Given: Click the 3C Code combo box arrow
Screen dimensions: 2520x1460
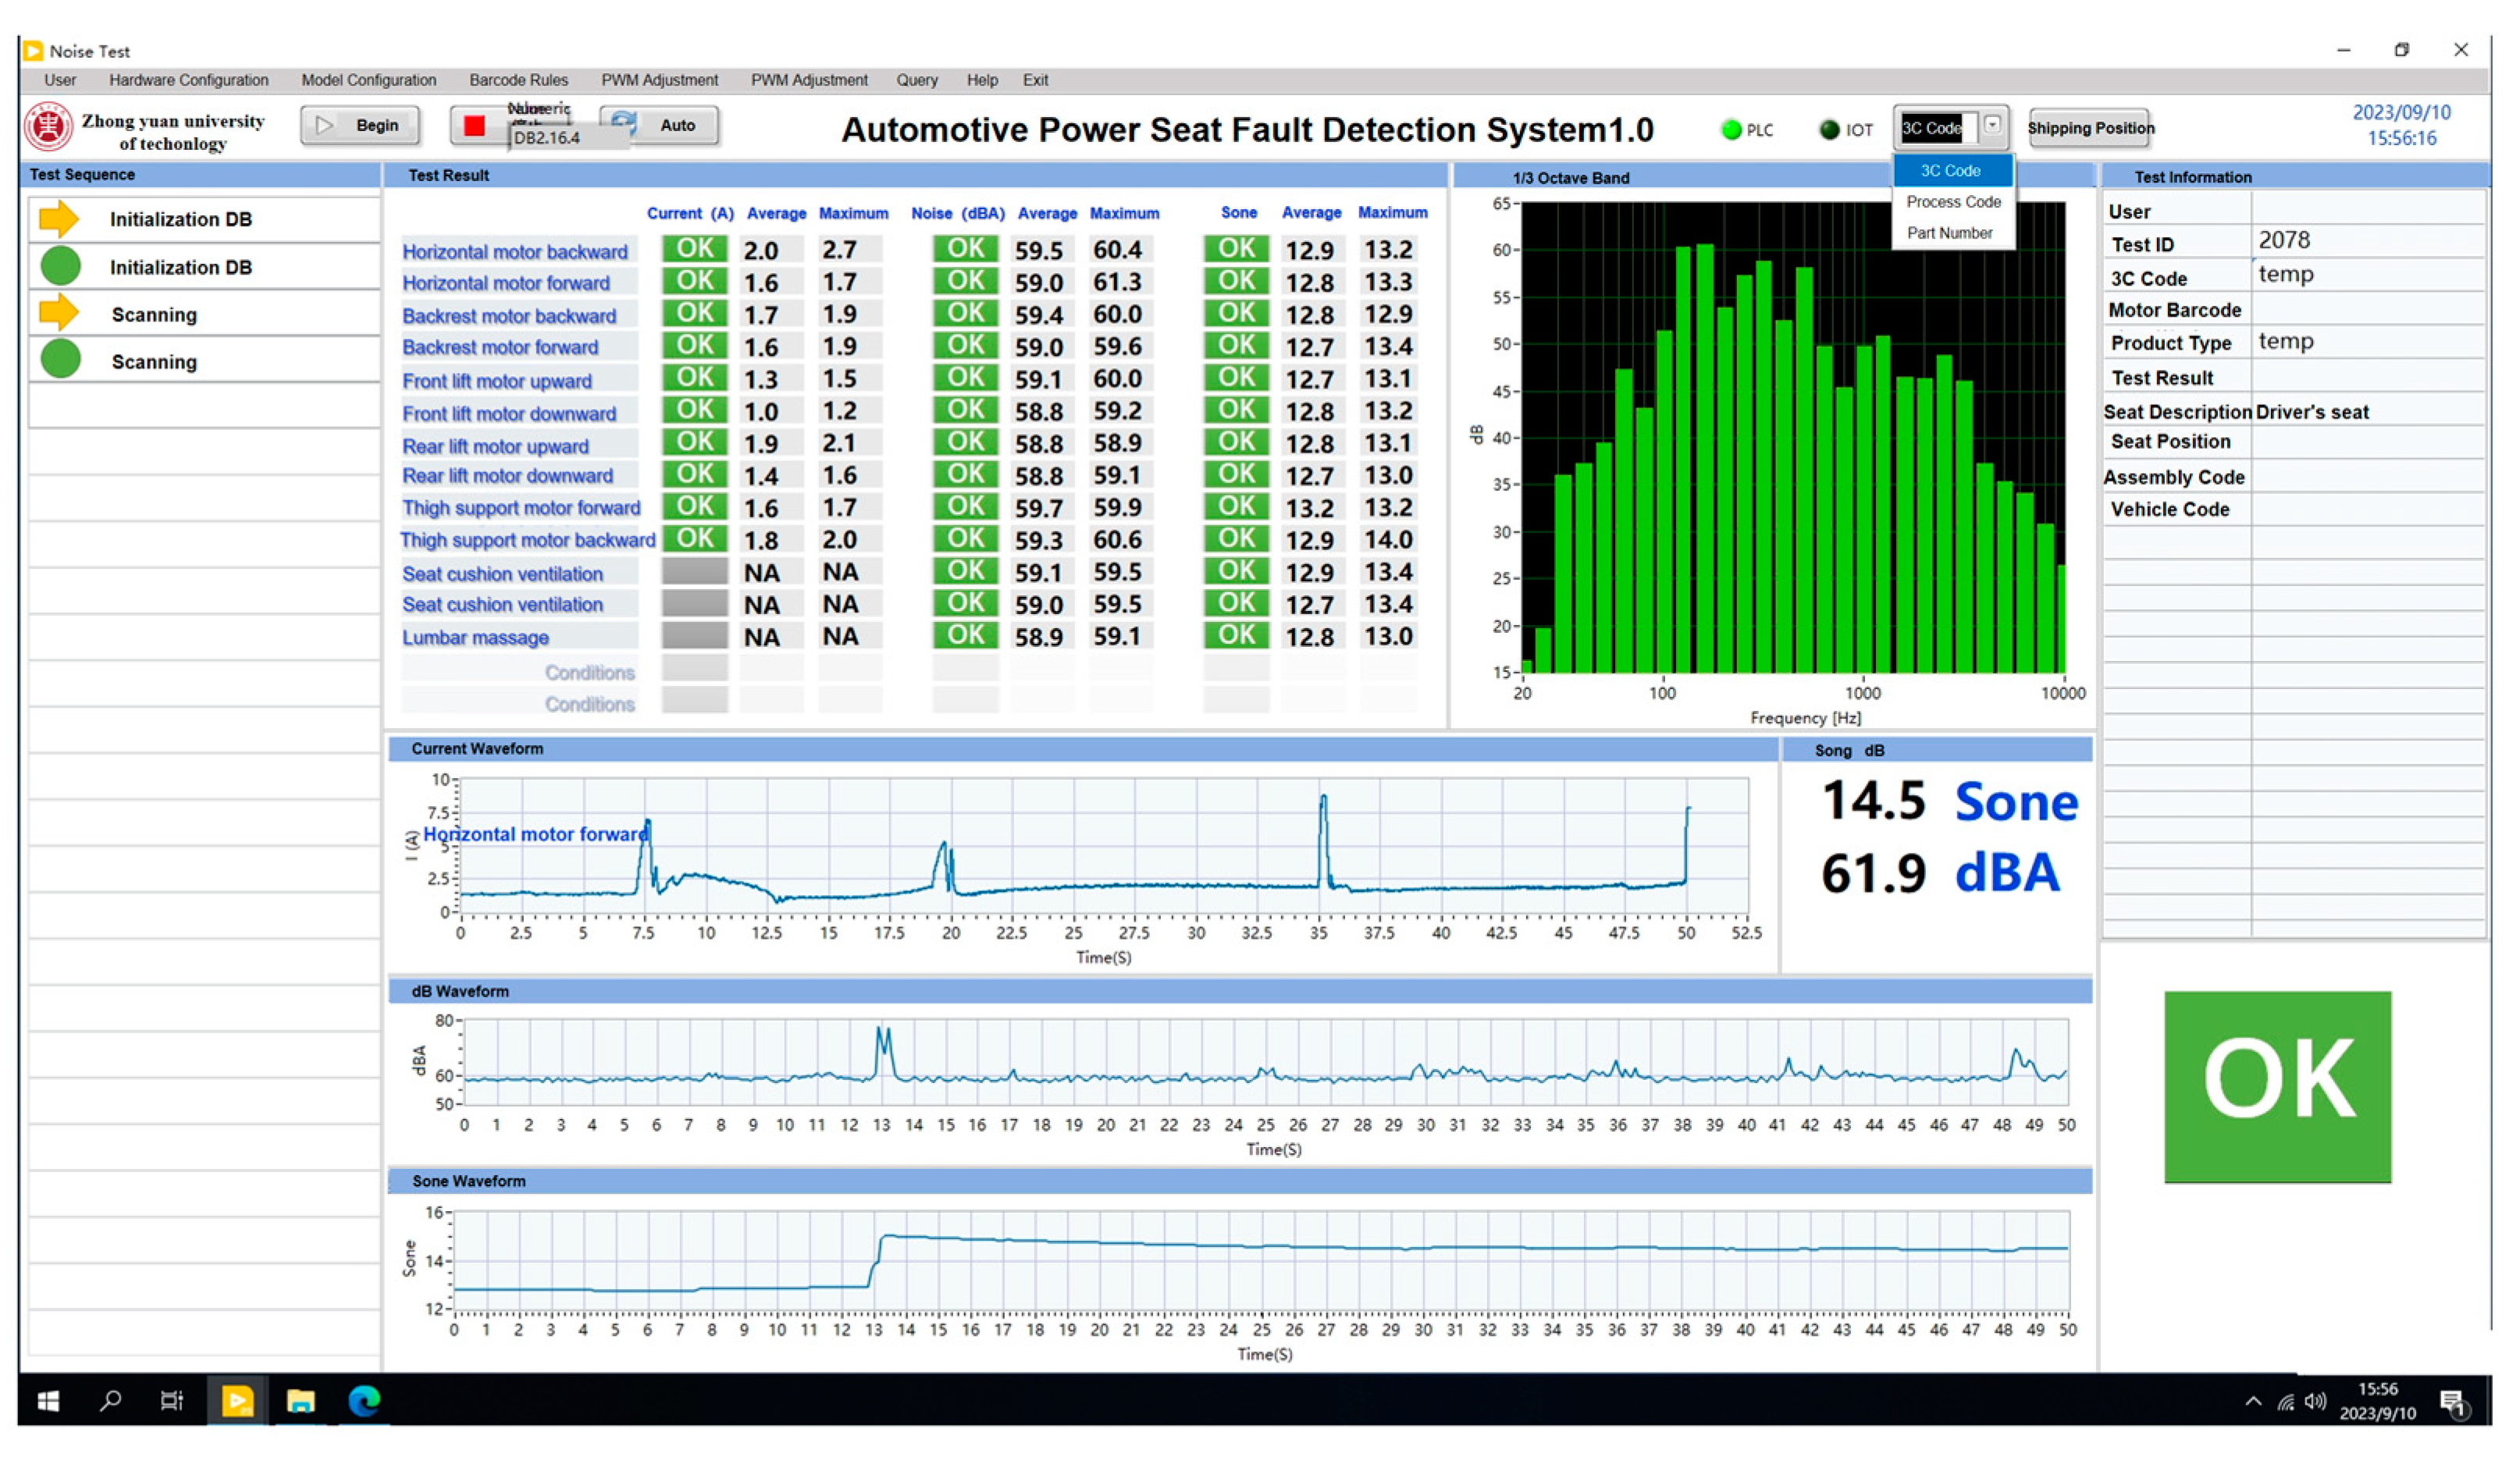Looking at the screenshot, I should [1992, 125].
